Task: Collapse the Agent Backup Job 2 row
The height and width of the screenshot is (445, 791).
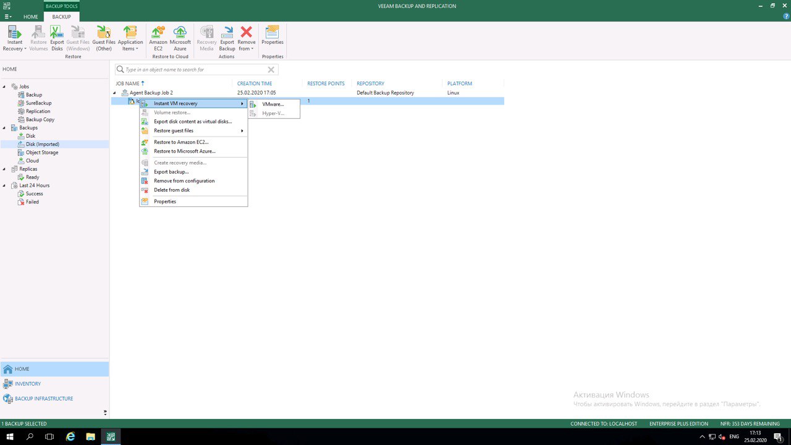Action: pyautogui.click(x=115, y=93)
